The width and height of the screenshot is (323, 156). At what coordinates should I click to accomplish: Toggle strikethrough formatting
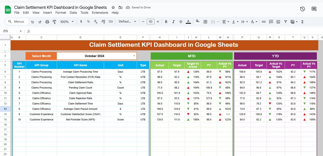[181, 22]
